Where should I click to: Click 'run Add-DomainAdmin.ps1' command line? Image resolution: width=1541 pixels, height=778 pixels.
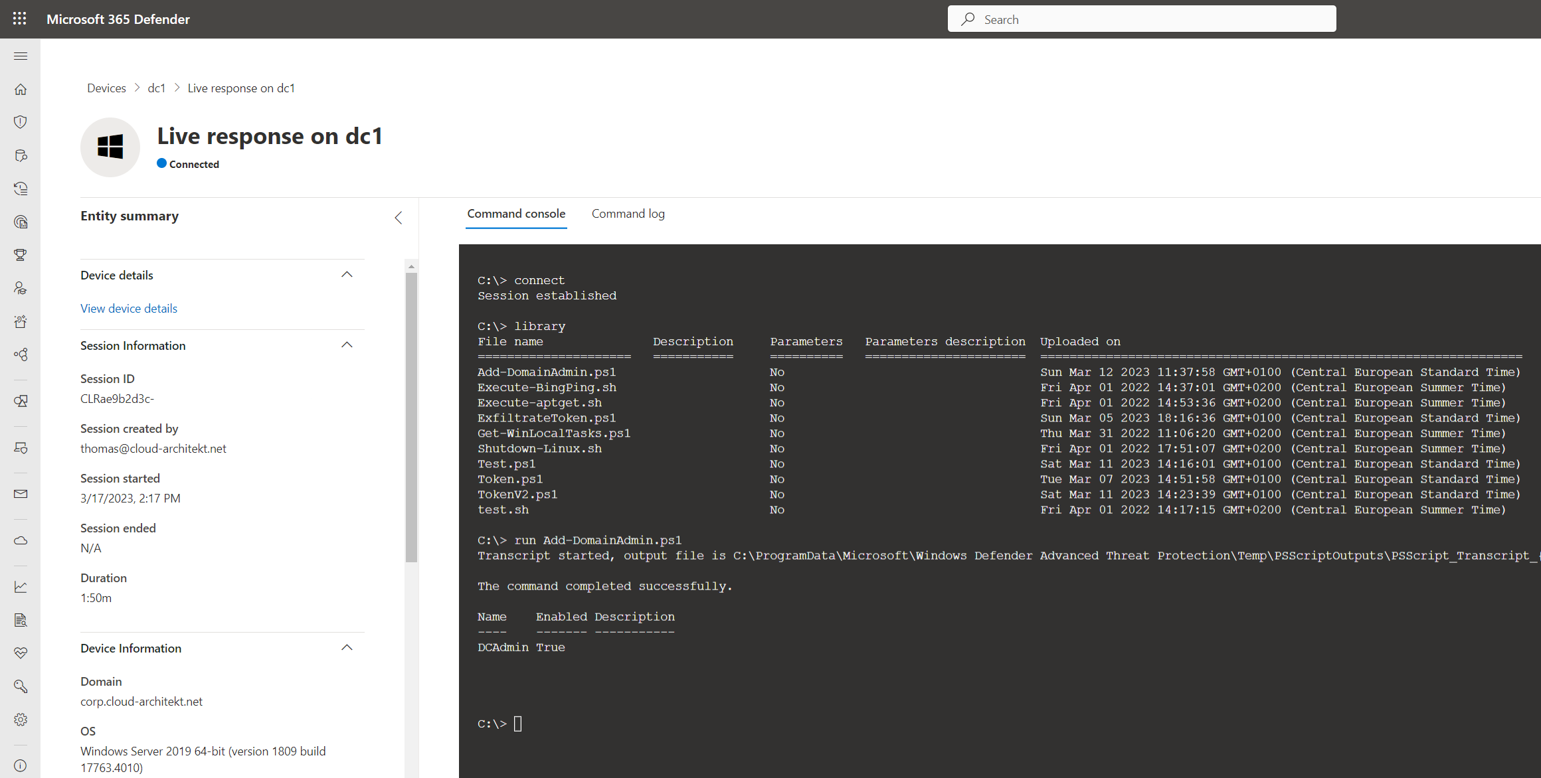pos(598,540)
